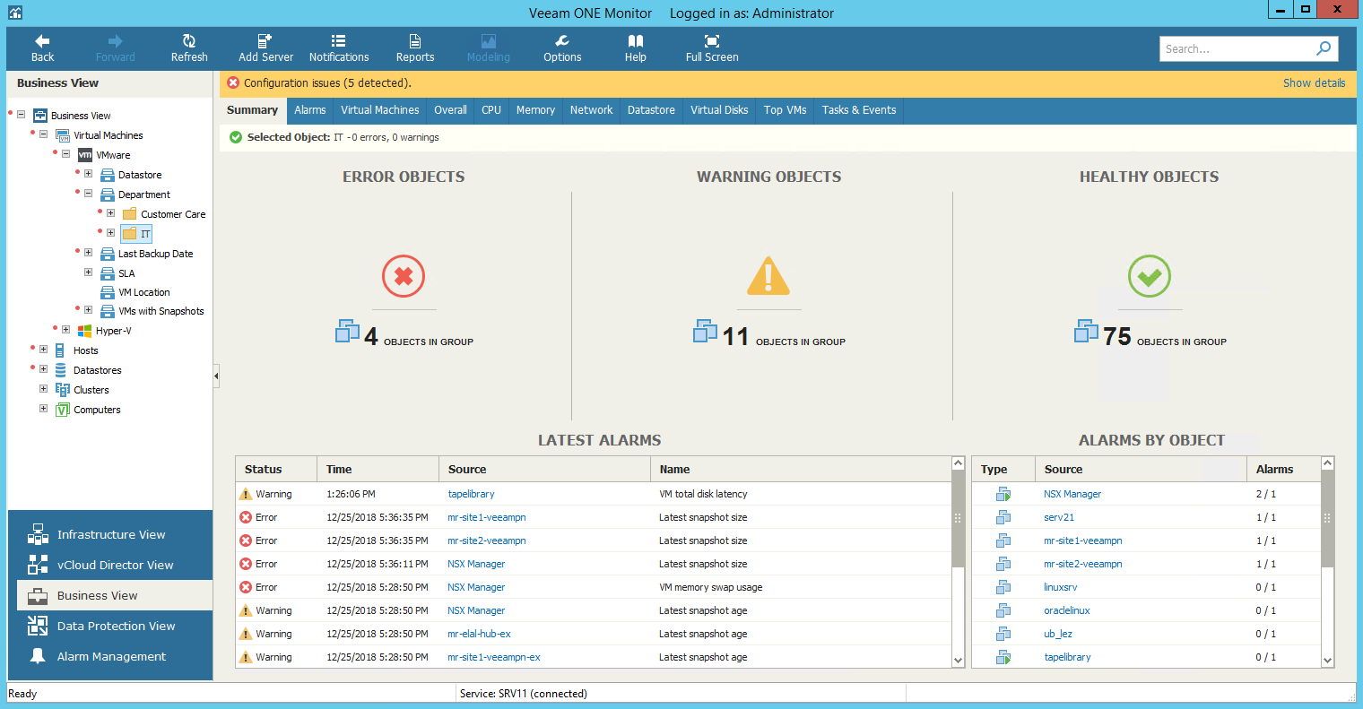
Task: Switch to the Alarms tab
Action: coord(310,110)
